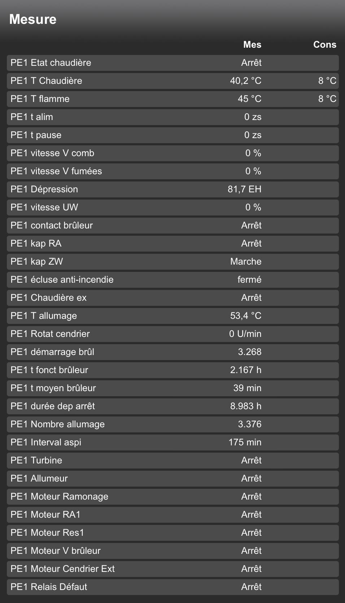Click the PE1 Nombre allumage row
The width and height of the screenshot is (345, 603).
point(172,424)
